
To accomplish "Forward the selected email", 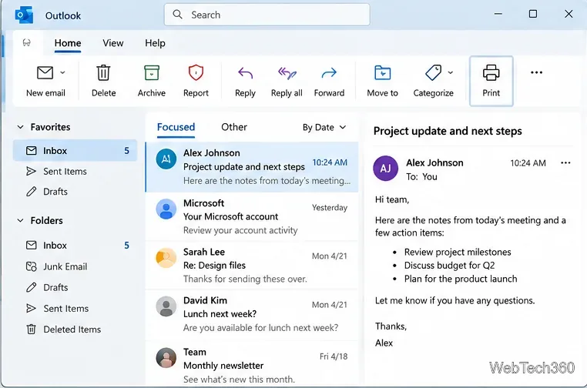I will click(x=329, y=81).
